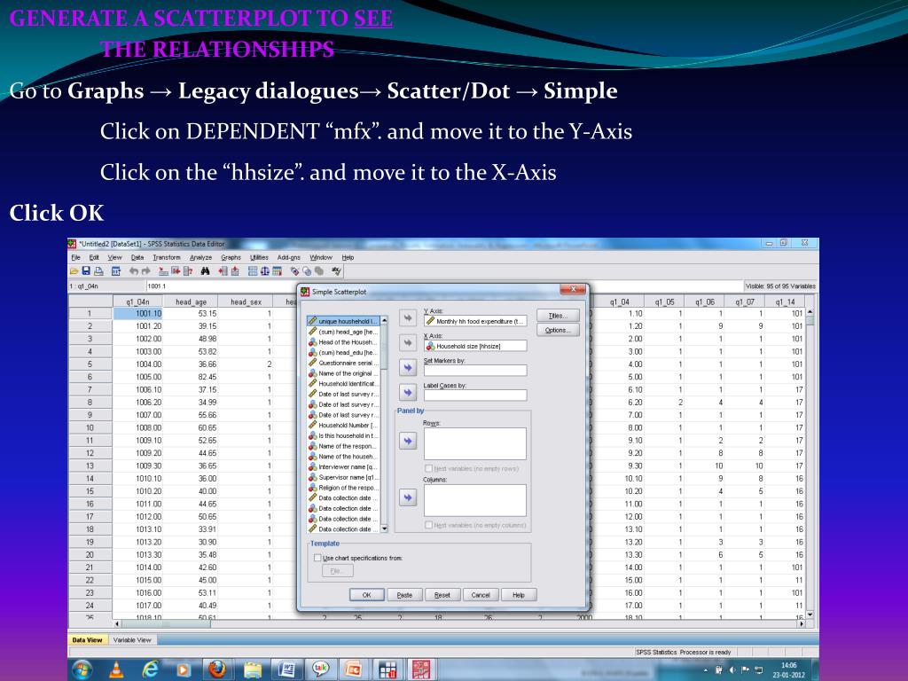Select the Data View tab
The width and height of the screenshot is (908, 681).
[88, 640]
